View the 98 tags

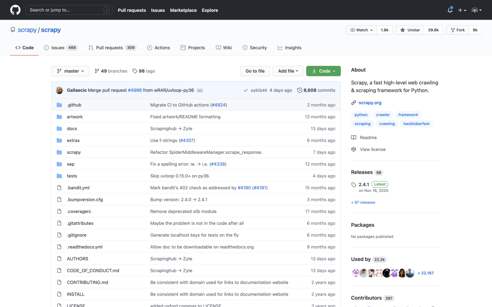coord(143,71)
